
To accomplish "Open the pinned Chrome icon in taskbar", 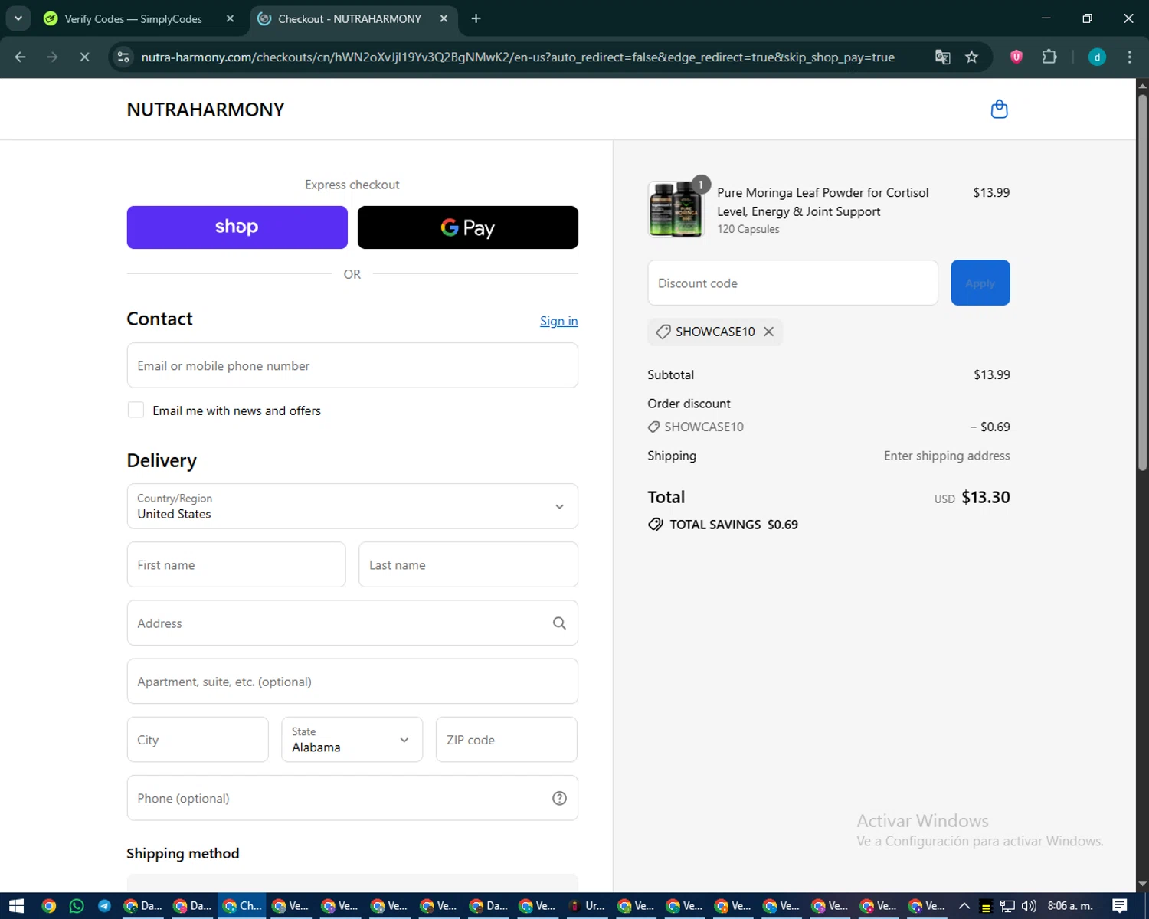I will click(49, 906).
